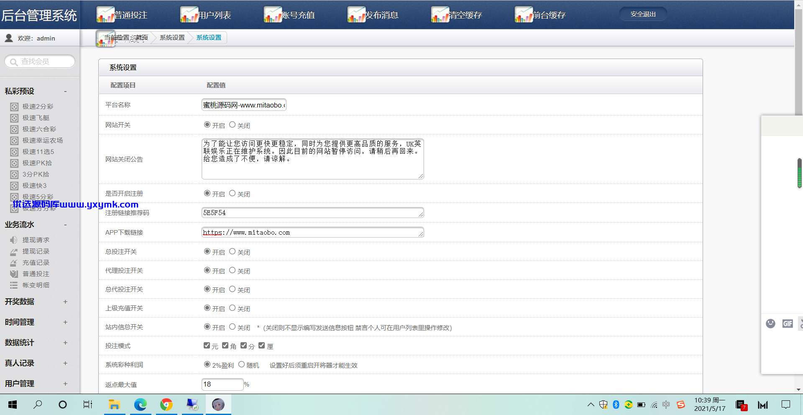Click the icon beside 极速飞艇
This screenshot has height=415, width=803.
14,118
